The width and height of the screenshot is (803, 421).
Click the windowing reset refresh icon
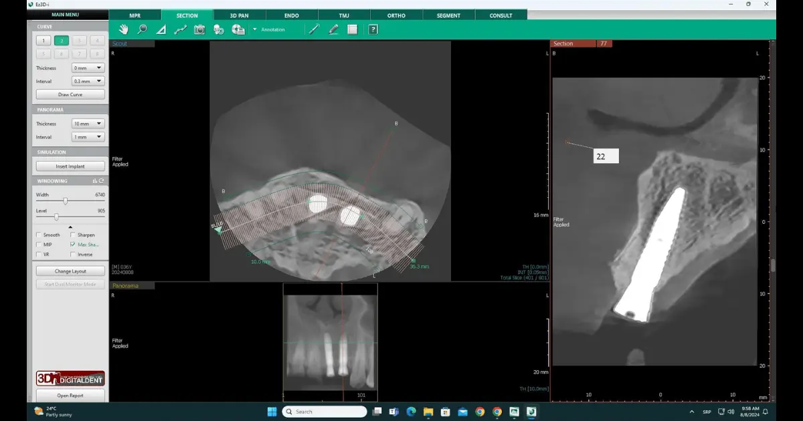(x=102, y=181)
